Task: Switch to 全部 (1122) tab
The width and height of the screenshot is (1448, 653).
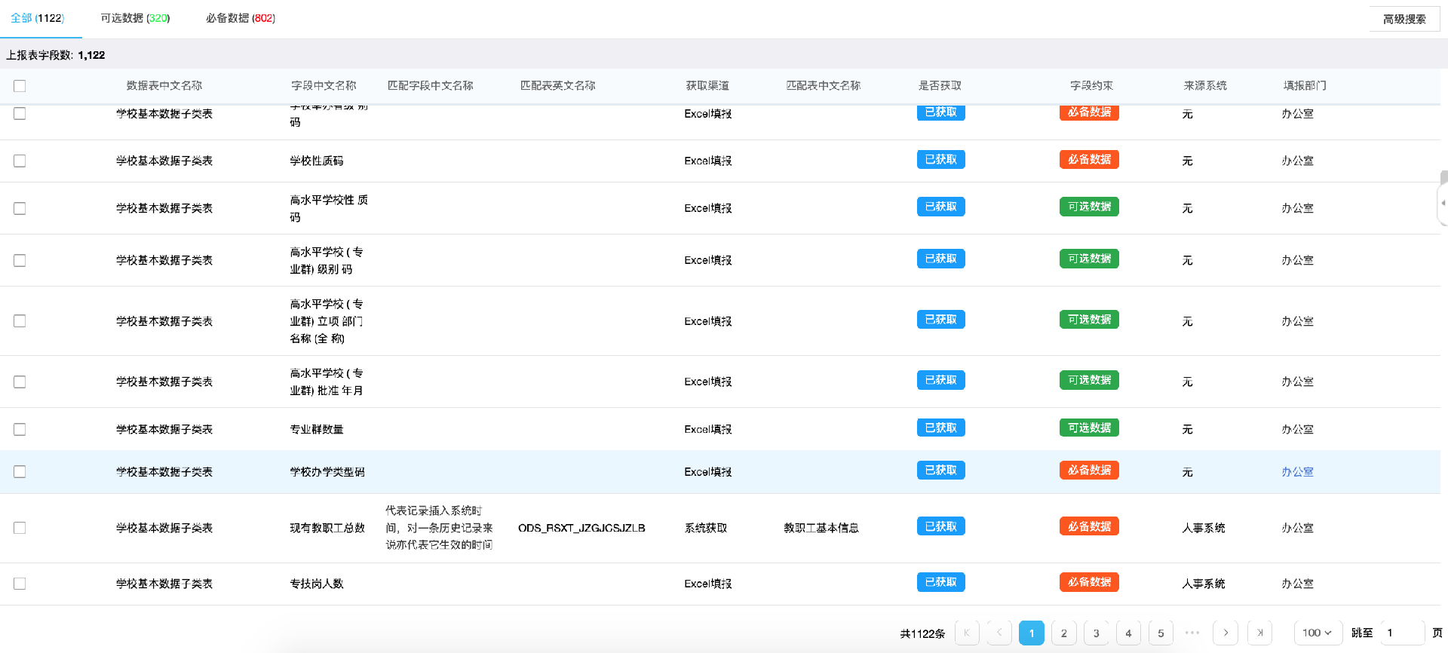Action: pos(38,18)
